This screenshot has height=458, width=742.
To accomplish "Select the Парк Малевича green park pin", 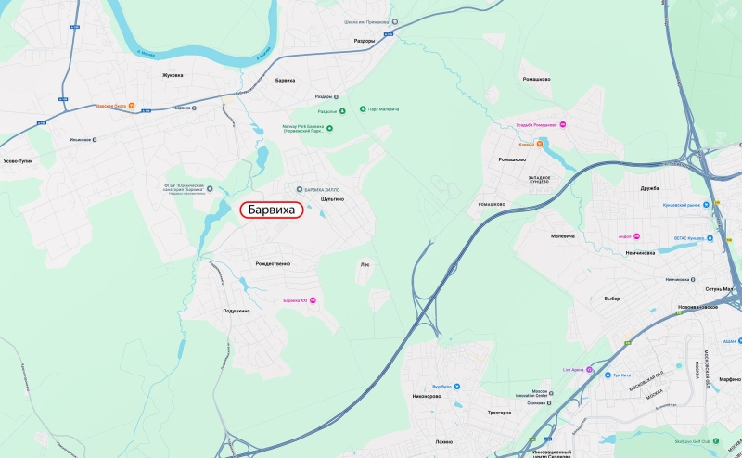I will pos(363,109).
